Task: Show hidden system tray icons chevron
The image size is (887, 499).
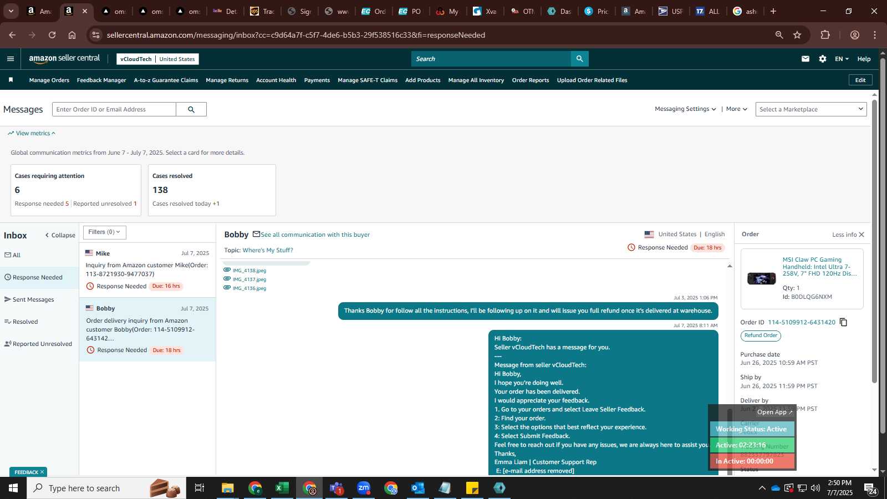Action: pos(762,488)
